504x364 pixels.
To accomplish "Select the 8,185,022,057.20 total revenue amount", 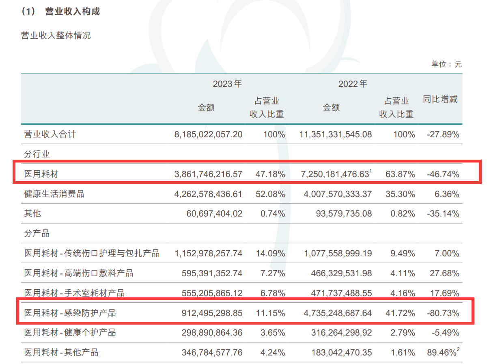I will pyautogui.click(x=208, y=134).
